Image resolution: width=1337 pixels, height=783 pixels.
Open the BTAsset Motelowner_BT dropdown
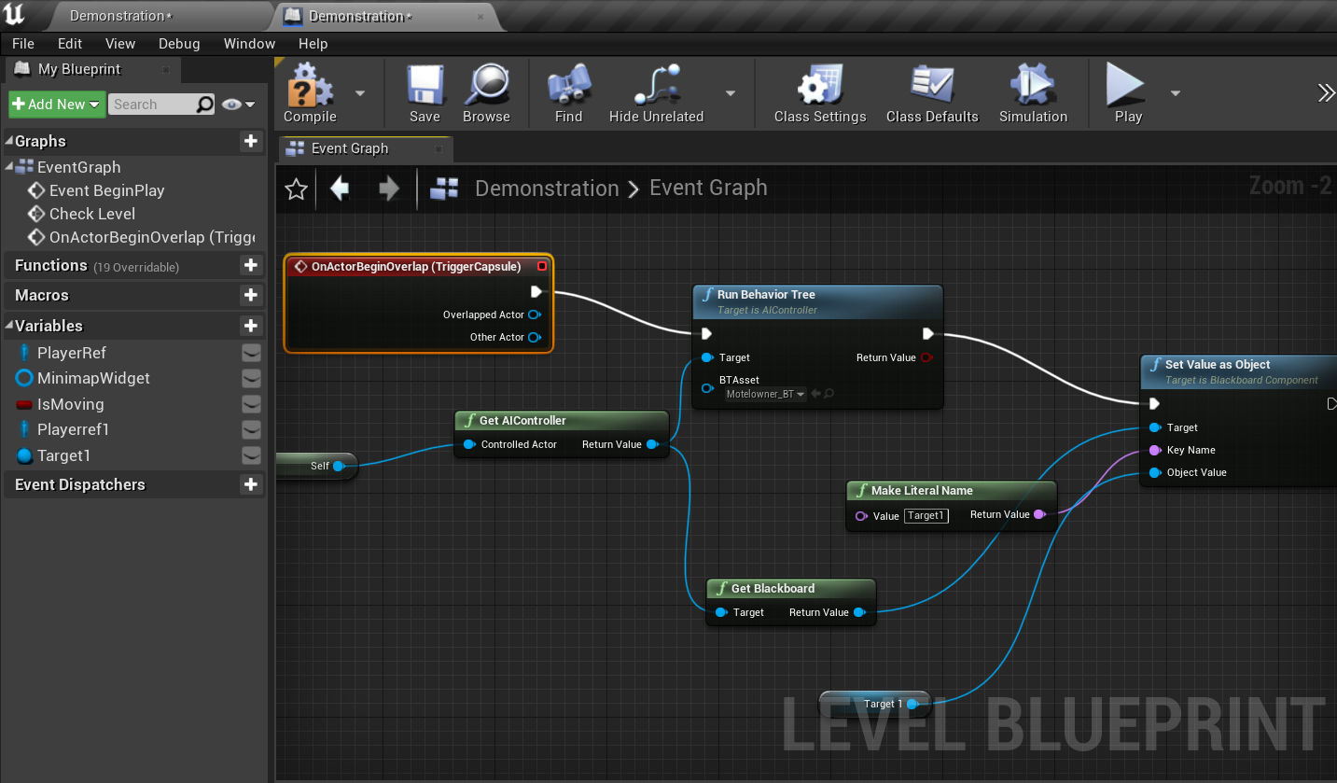[x=765, y=394]
